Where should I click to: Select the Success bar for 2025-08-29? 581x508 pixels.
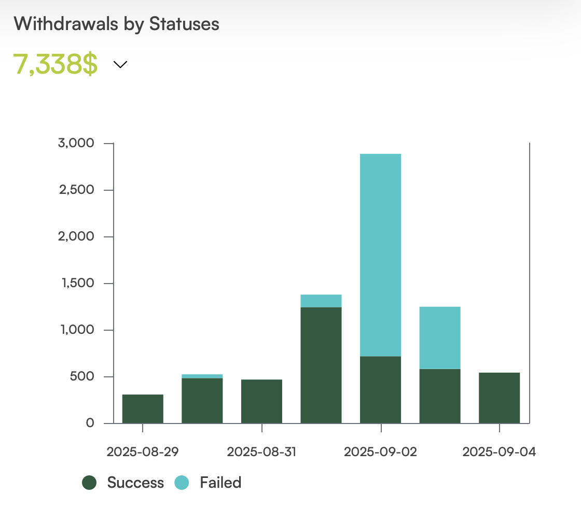[143, 409]
